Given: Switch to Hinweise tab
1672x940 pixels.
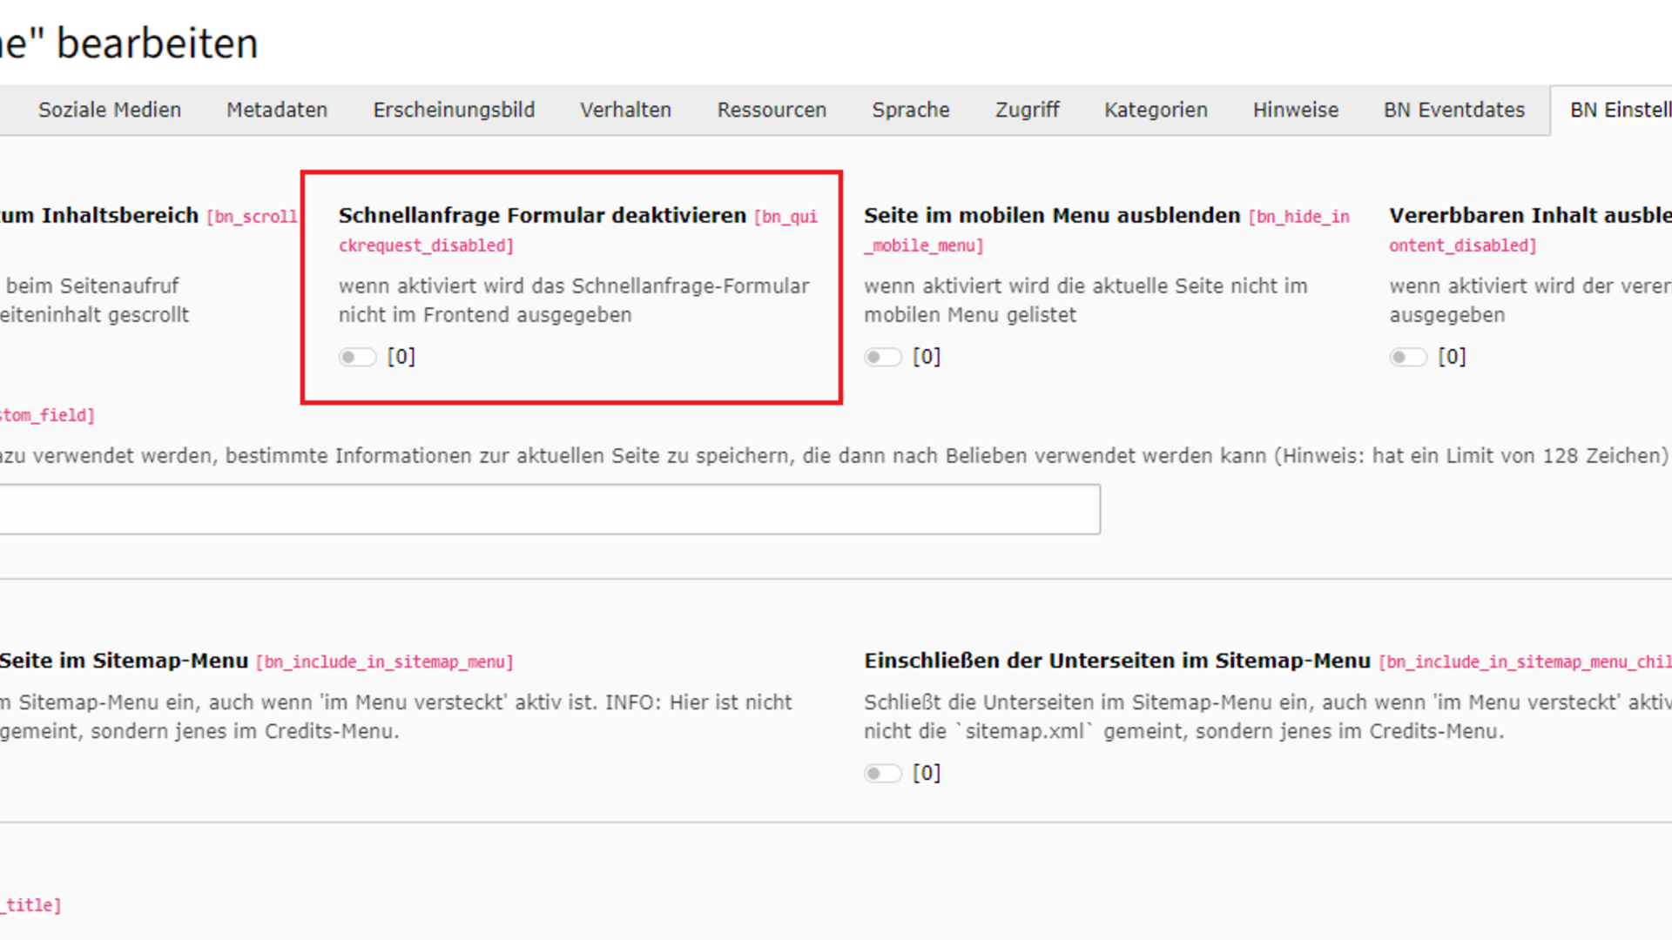Looking at the screenshot, I should point(1295,111).
